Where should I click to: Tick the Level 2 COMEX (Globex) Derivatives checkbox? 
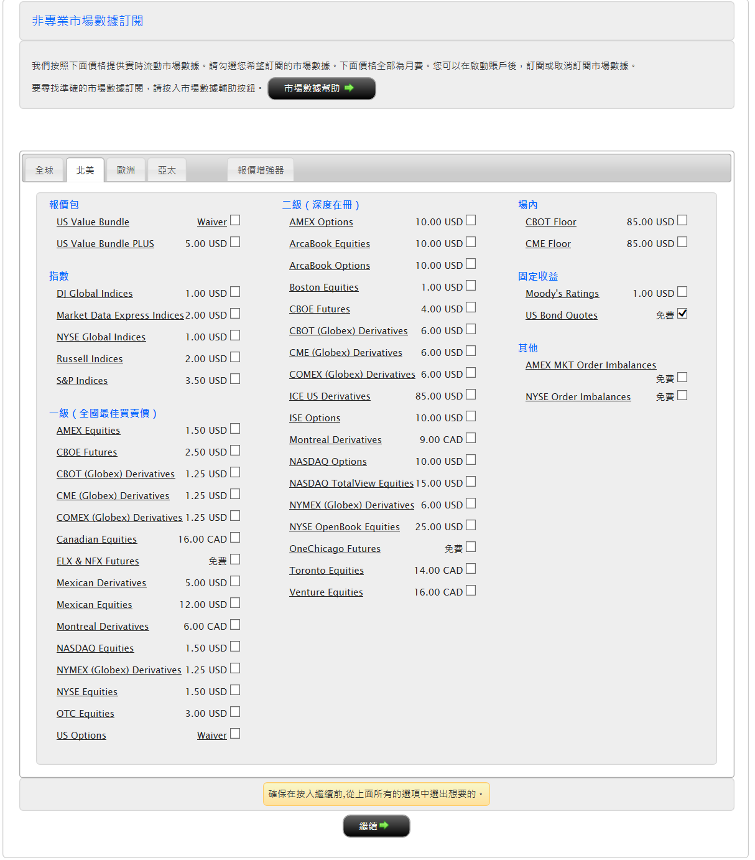tap(471, 373)
